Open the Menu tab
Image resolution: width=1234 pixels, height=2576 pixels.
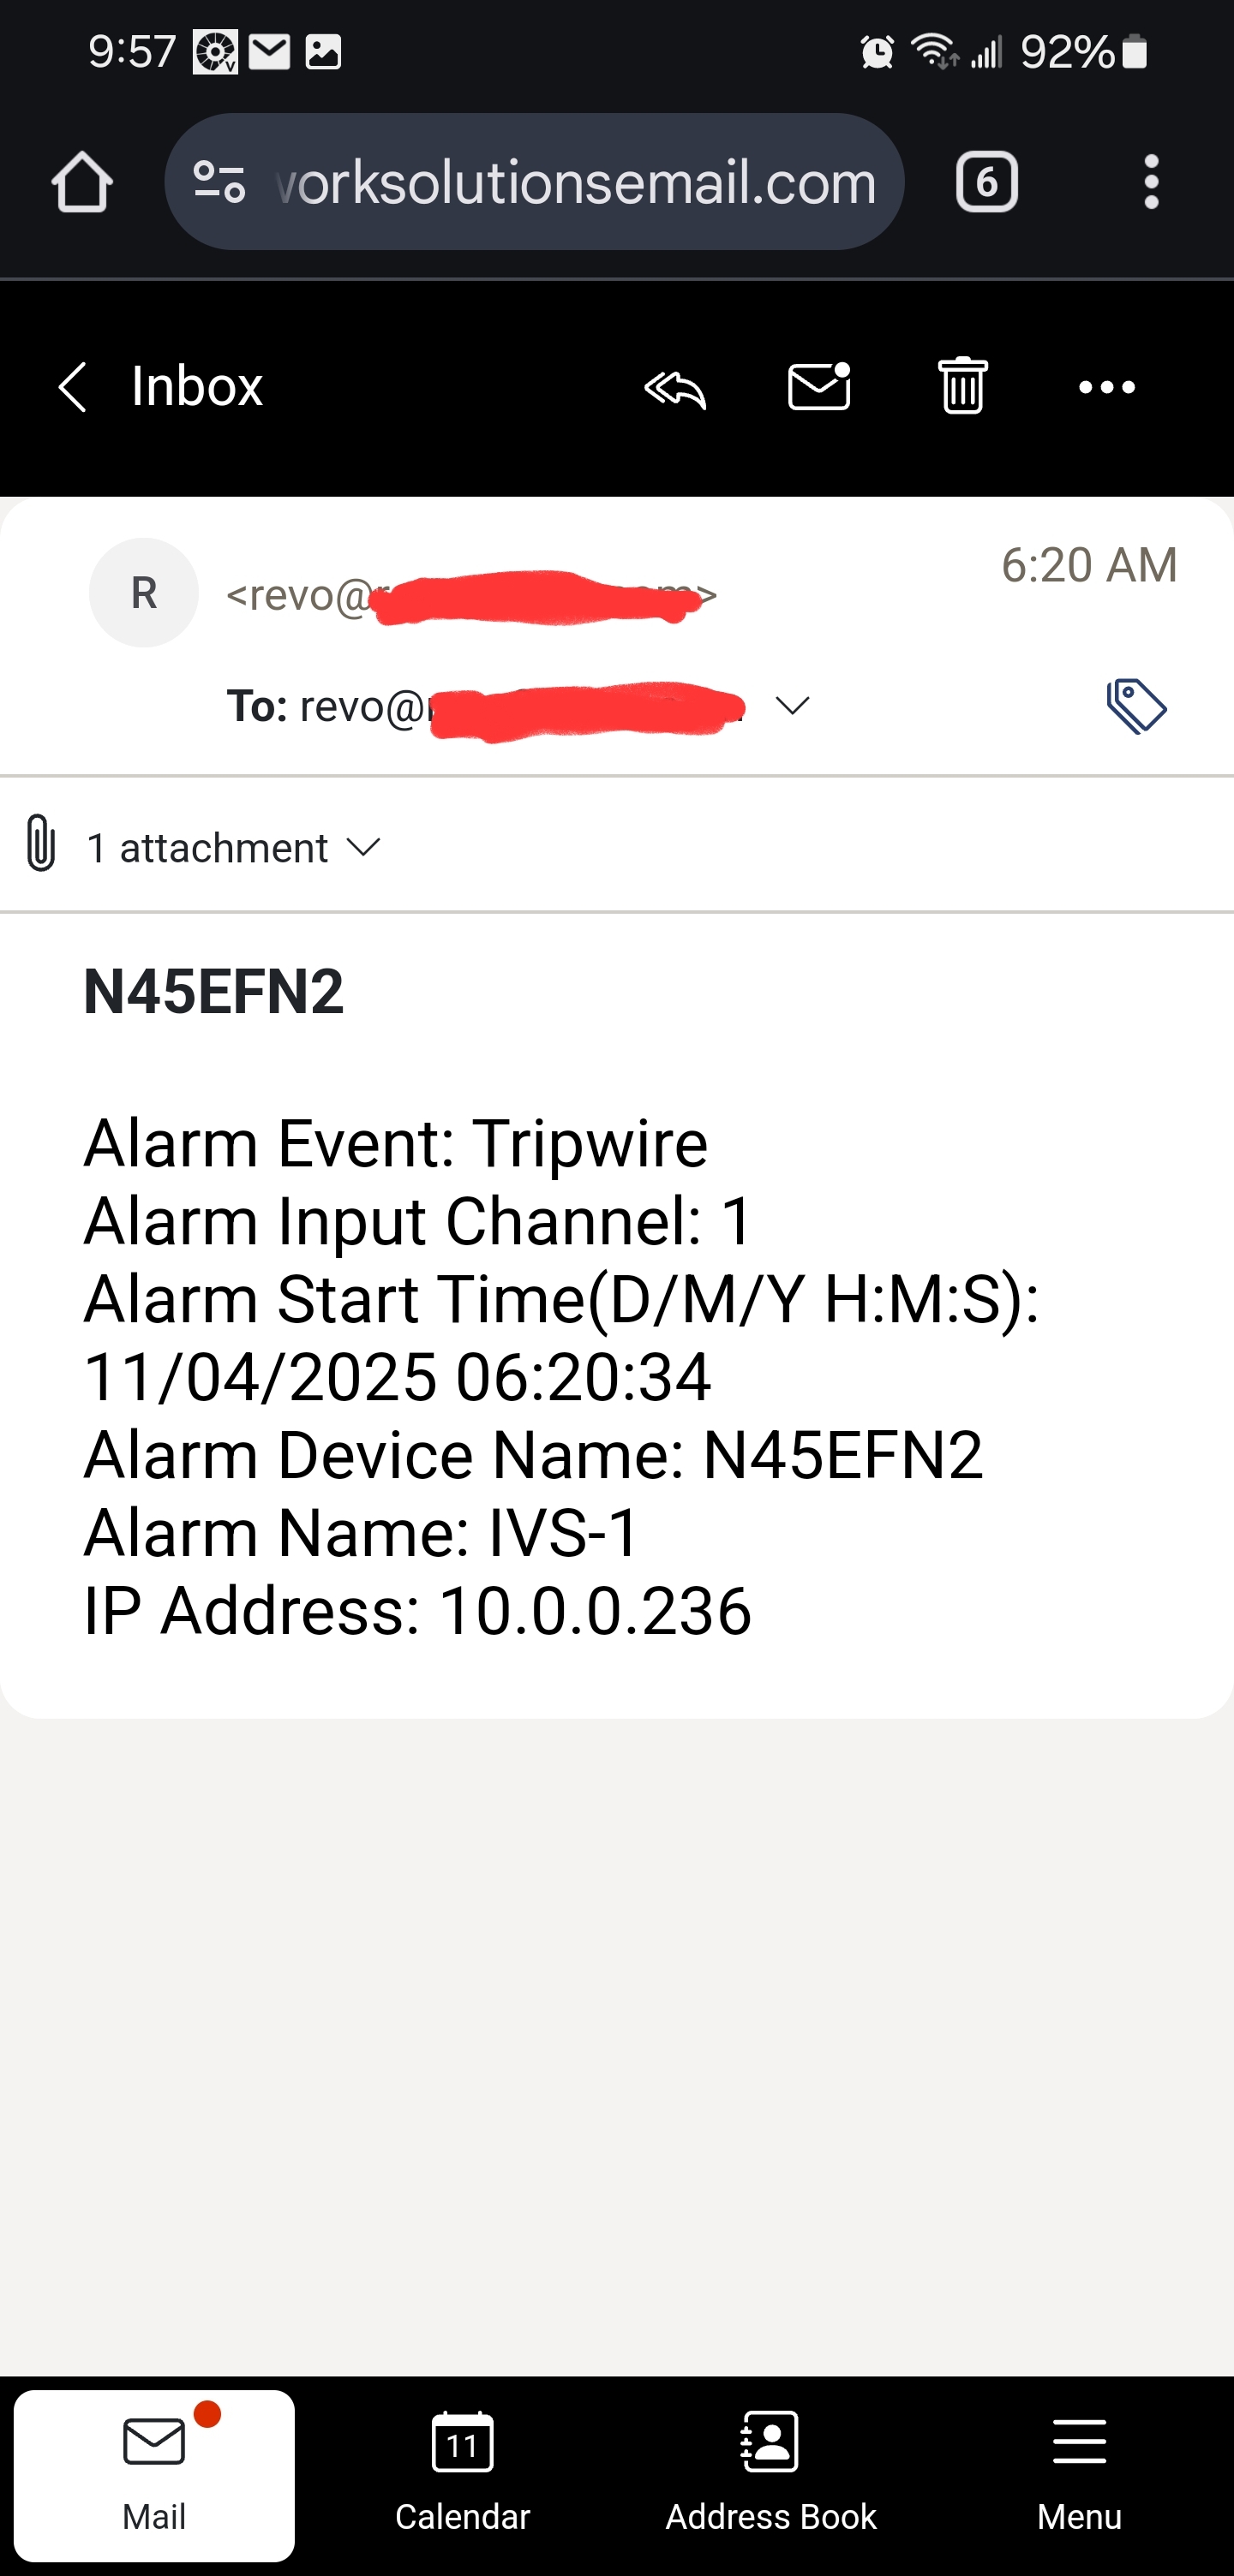1079,2475
